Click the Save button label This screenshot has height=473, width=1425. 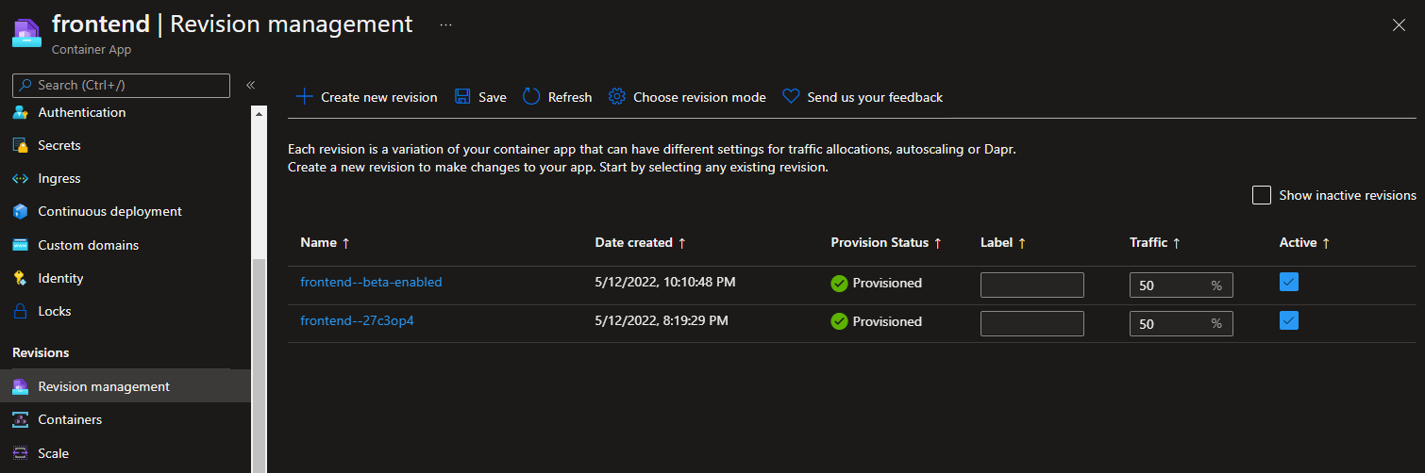[493, 97]
